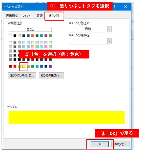Open the フォント tab
Viewport: 141px width, 153px height.
pos(26,16)
